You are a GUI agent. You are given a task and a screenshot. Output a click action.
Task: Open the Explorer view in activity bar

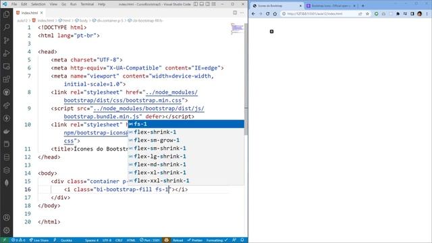(6, 14)
